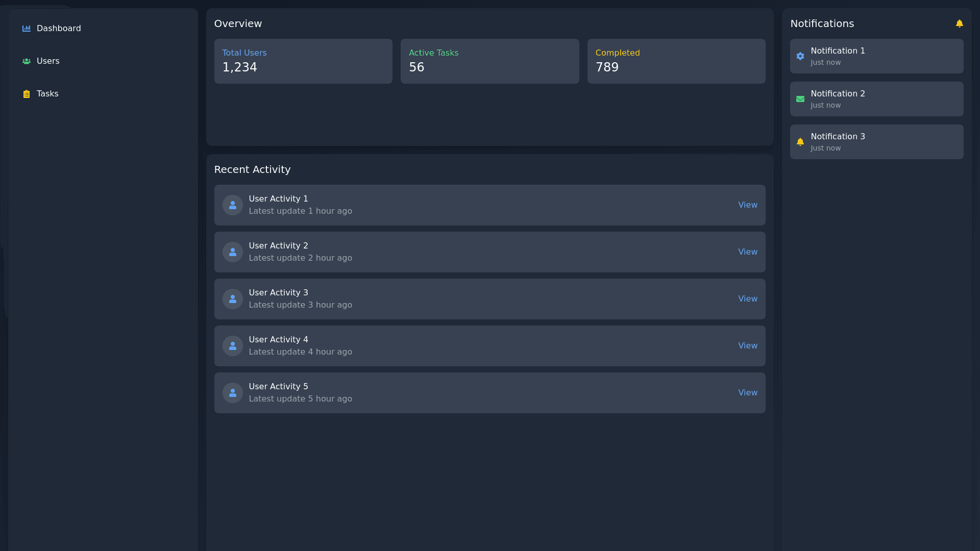Click the bell icon in Notifications header
Viewport: 980px width, 551px height.
[959, 23]
